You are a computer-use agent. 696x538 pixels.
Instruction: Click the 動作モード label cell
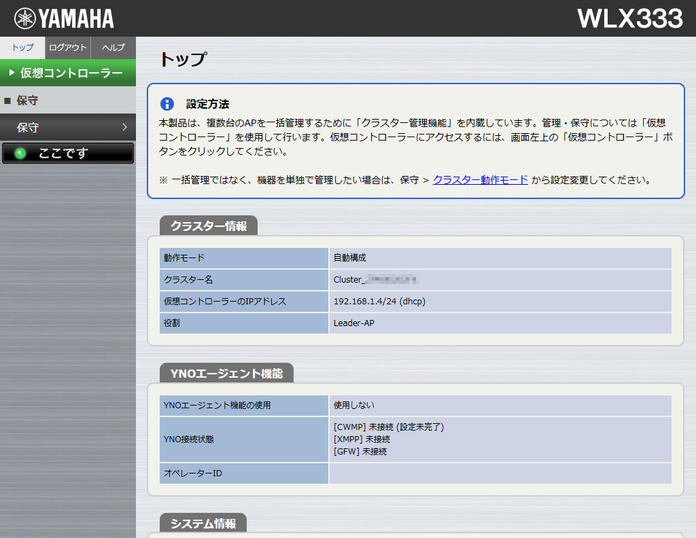point(244,257)
